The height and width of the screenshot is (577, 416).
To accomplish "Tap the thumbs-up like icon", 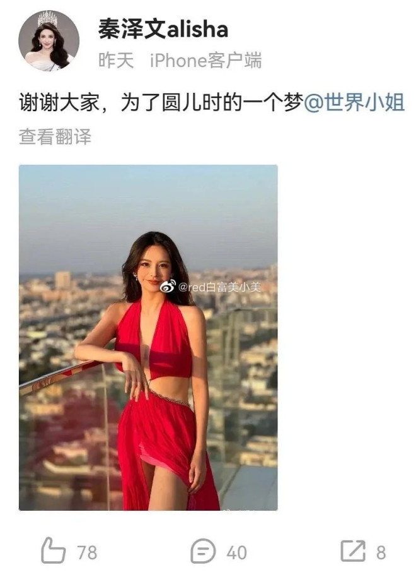I will coord(53,550).
